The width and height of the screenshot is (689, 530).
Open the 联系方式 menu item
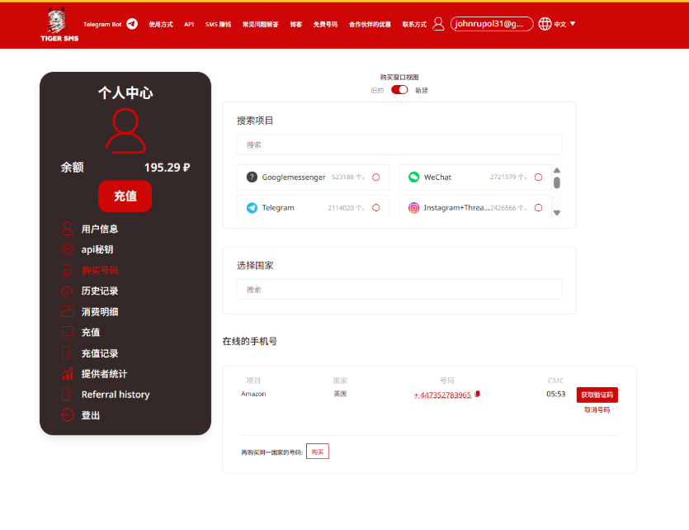tap(414, 24)
